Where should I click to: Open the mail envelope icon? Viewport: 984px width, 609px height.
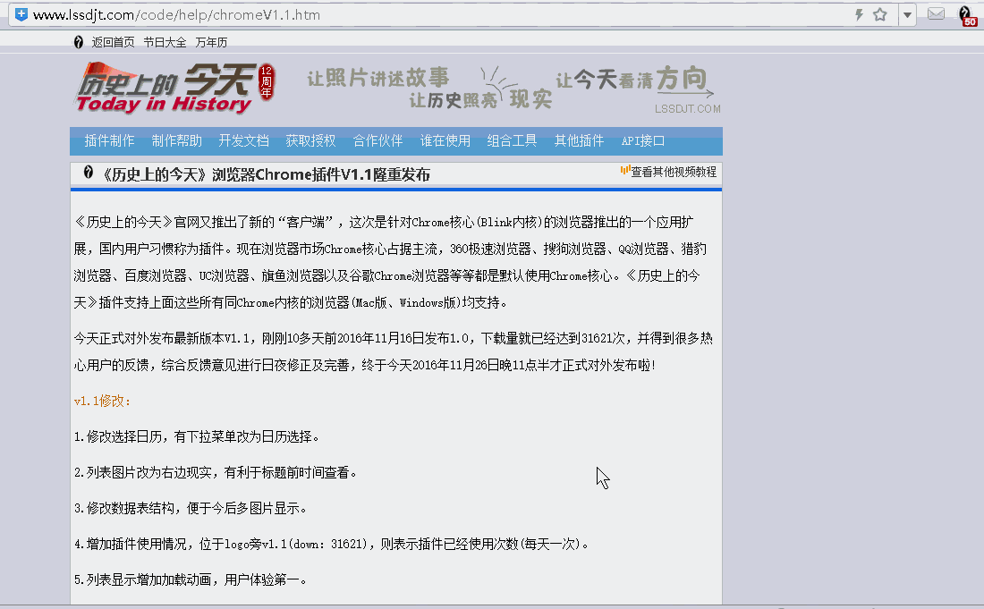(x=936, y=13)
